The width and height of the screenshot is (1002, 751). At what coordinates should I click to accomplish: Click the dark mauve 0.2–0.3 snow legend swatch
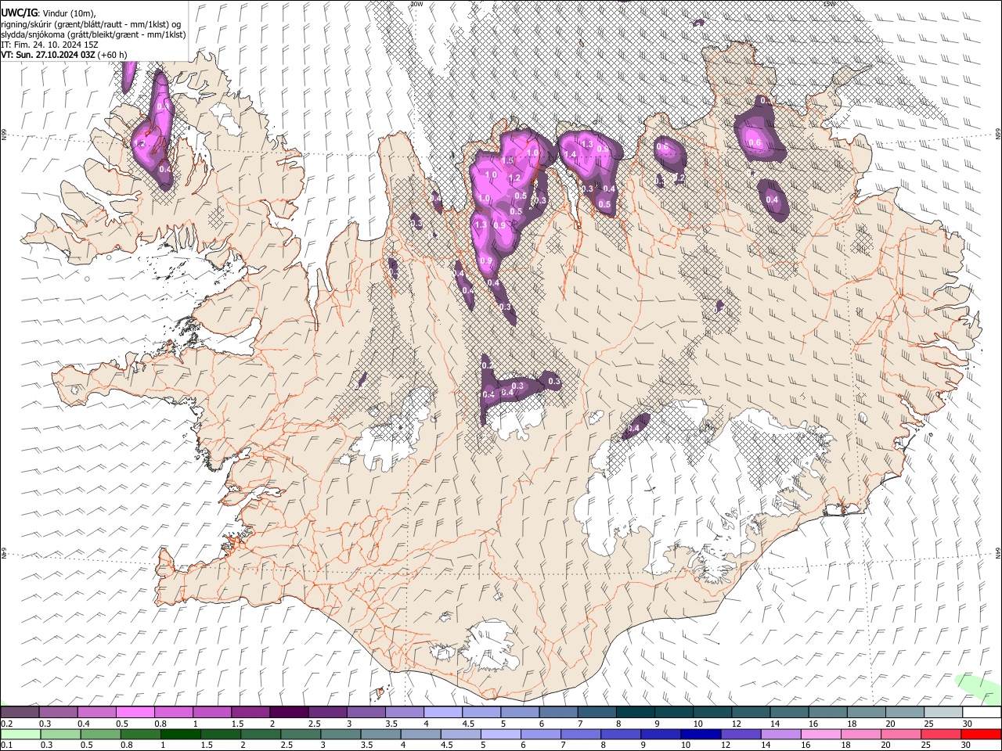click(20, 713)
